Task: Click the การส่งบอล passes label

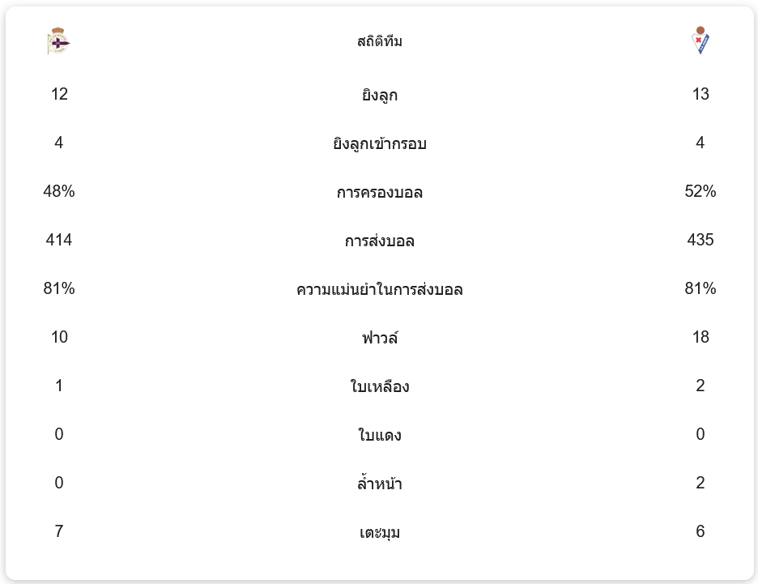Action: [x=380, y=241]
